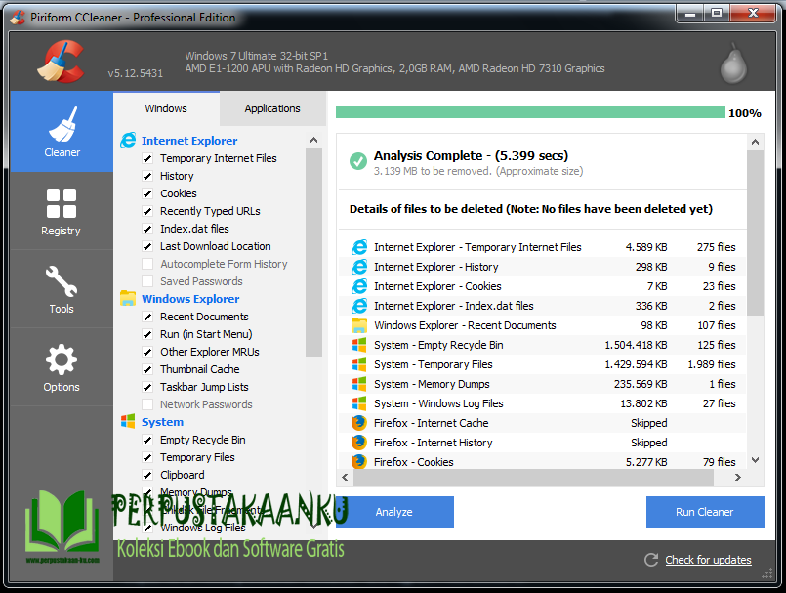Screen dimensions: 786x593
Task: Click the CCleaner title bar icon
Action: tap(18, 17)
